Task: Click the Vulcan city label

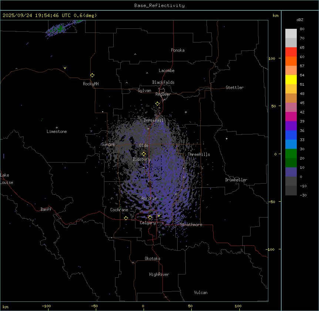Action: pos(201,293)
